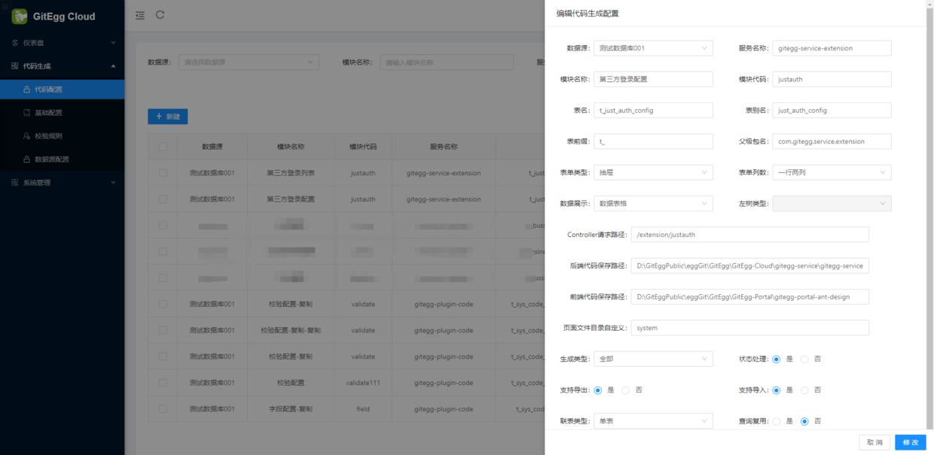This screenshot has width=934, height=455.
Task: Click the 编辑代码生成配置 drawer title
Action: pyautogui.click(x=588, y=14)
